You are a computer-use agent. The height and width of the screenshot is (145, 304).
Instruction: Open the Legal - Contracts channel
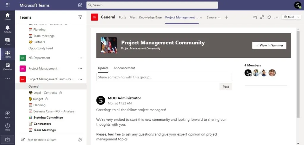[45, 93]
